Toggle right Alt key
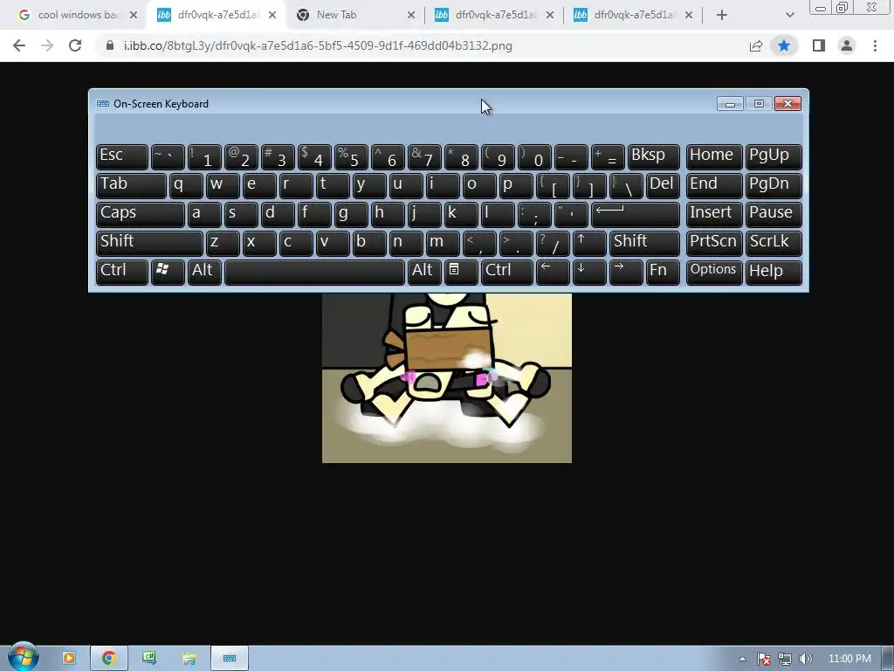 (424, 273)
